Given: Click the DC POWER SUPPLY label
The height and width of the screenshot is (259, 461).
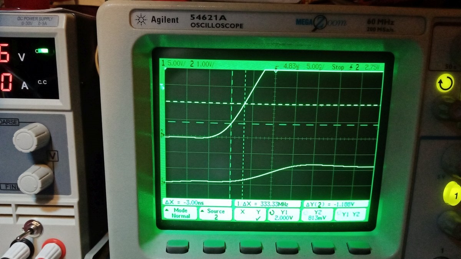Looking at the screenshot, I should [x=35, y=19].
